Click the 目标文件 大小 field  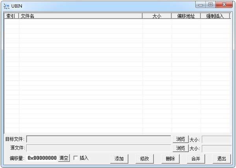(217, 139)
